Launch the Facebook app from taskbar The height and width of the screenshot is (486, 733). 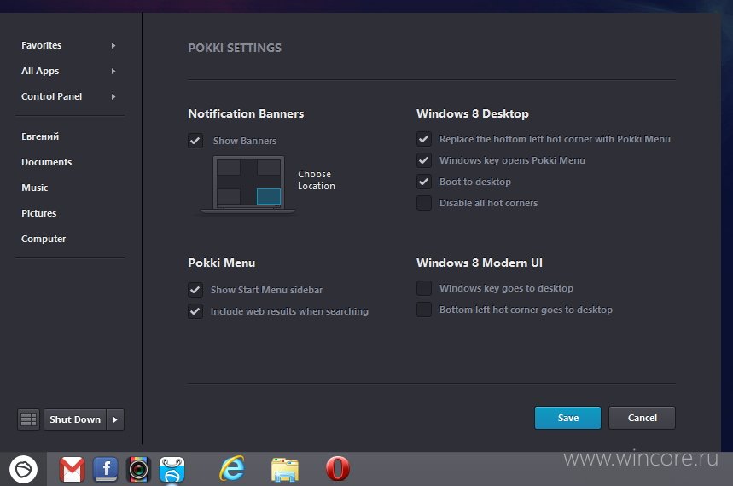(106, 469)
